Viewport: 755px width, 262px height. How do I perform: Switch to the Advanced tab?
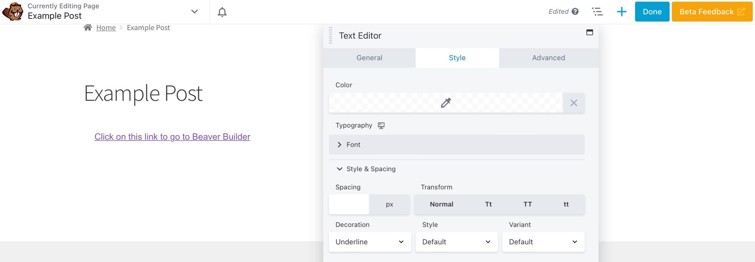click(x=548, y=58)
